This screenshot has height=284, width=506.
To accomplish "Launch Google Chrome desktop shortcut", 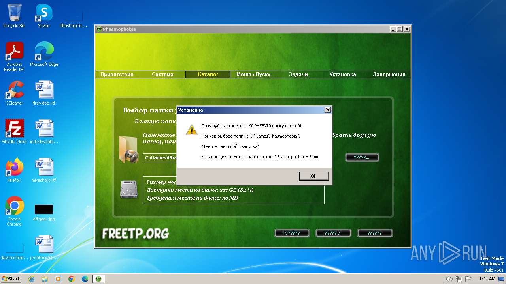I will point(14,211).
